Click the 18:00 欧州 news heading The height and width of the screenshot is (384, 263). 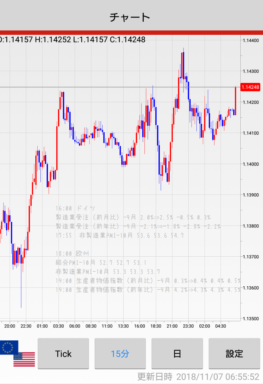click(72, 254)
